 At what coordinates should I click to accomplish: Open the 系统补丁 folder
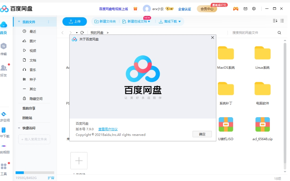[226, 89]
